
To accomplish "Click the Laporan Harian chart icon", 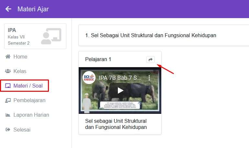I will (x=8, y=115).
